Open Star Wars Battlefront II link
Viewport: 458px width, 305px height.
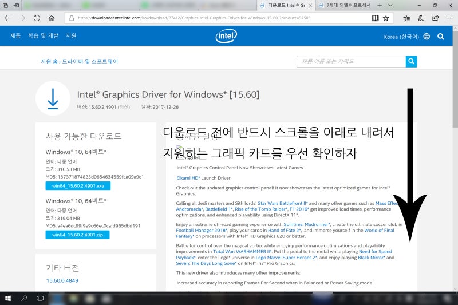(x=283, y=203)
